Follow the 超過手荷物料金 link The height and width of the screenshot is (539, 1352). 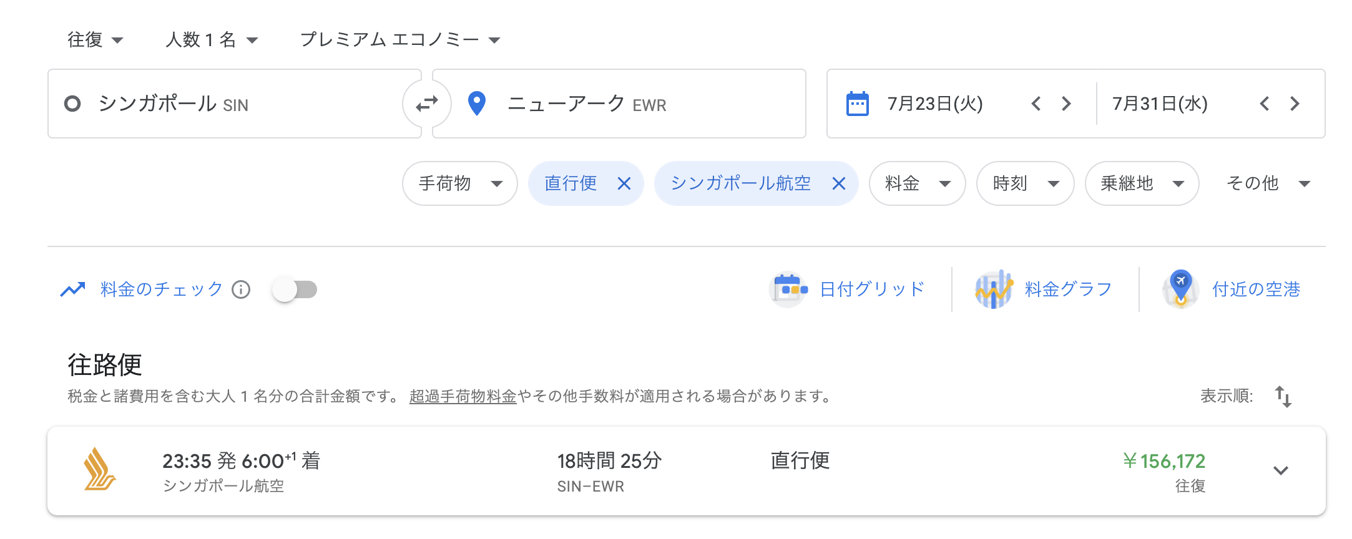463,396
